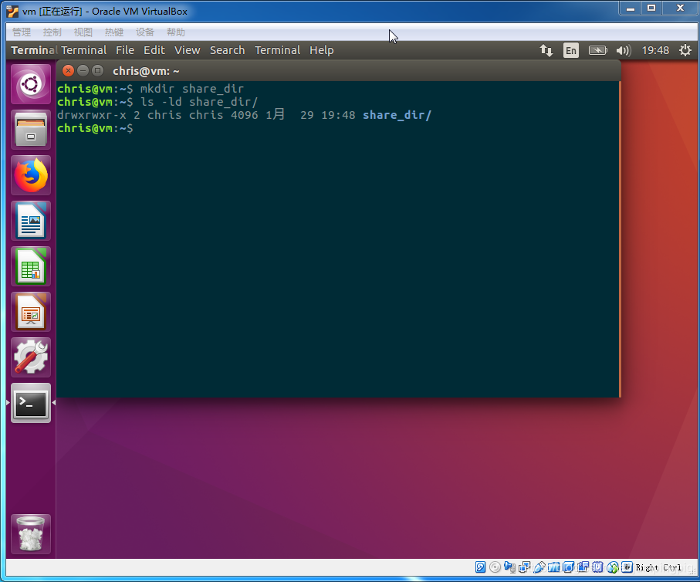Open the sound volume indicator
Viewport: 700px width, 582px height.
(x=624, y=50)
